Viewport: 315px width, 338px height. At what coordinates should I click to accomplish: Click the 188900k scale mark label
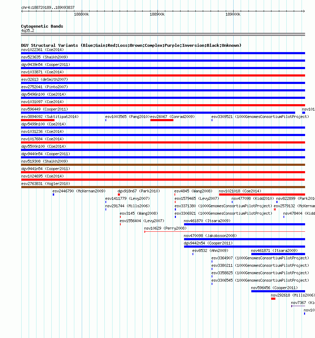click(157, 15)
